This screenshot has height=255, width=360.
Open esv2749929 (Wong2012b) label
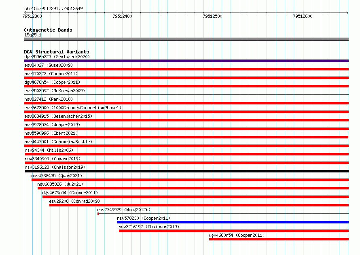pyautogui.click(x=124, y=210)
